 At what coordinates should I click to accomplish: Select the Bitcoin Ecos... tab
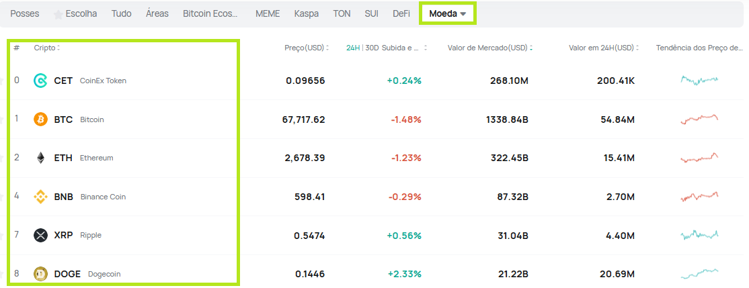pos(210,14)
